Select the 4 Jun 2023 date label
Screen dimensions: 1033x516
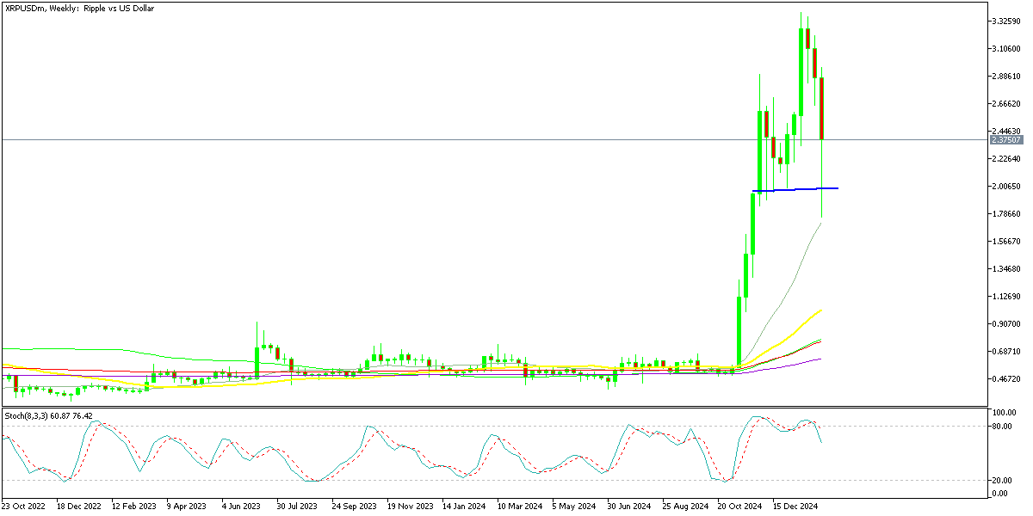tap(242, 507)
